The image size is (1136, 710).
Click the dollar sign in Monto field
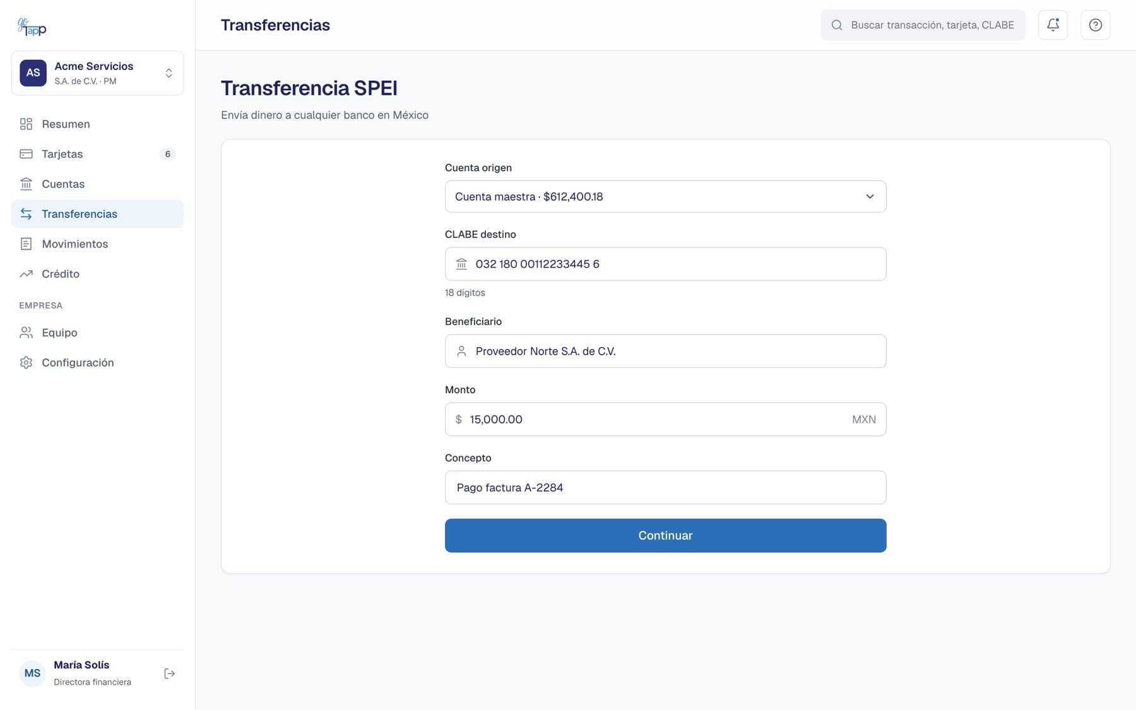click(x=459, y=419)
